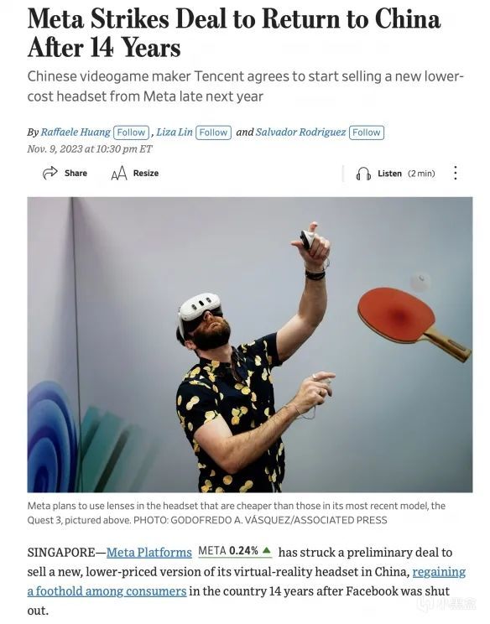Click the Resize text AA icon

tap(118, 173)
